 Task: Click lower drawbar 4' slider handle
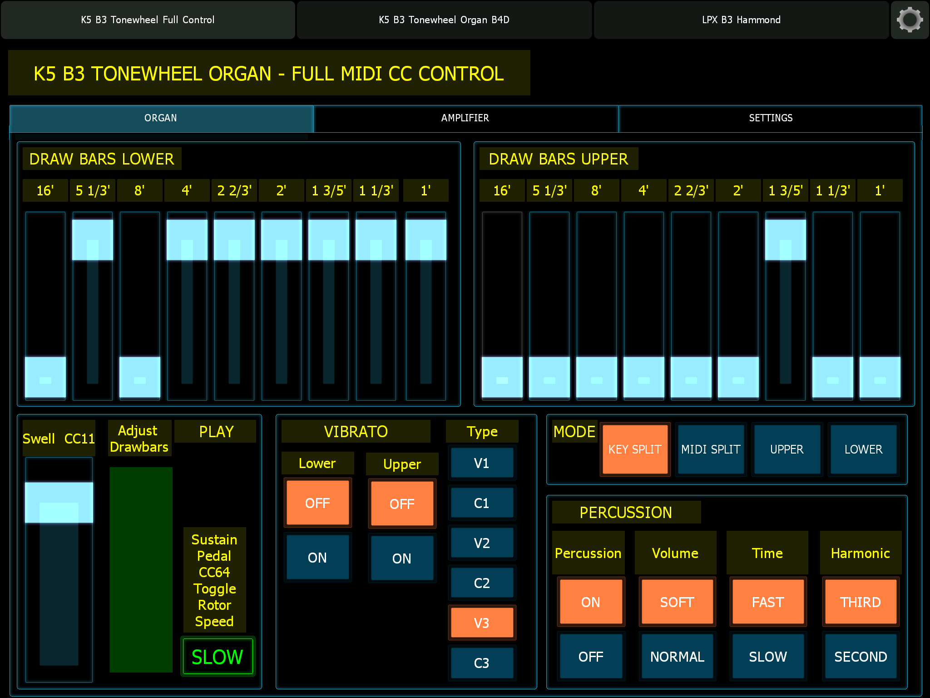[x=187, y=240]
